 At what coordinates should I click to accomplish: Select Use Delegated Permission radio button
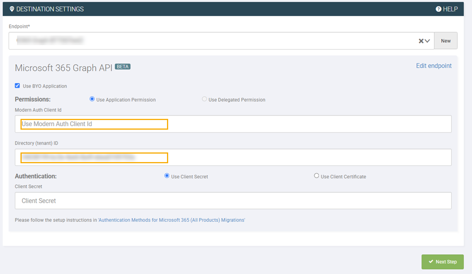204,99
